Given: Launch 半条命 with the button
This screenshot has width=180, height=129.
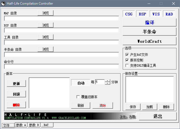Looking at the screenshot, I should click(149, 32).
